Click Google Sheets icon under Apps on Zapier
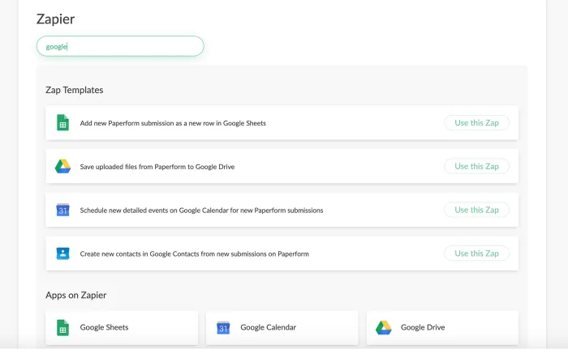This screenshot has height=349, width=568. pyautogui.click(x=62, y=328)
